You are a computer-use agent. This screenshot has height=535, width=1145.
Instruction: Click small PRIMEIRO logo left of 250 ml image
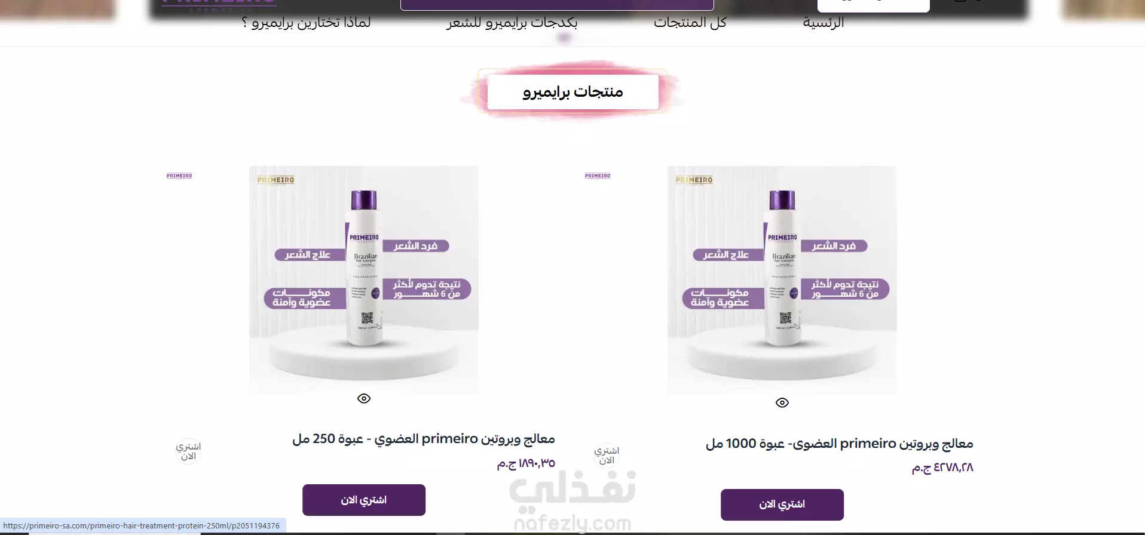click(x=179, y=176)
